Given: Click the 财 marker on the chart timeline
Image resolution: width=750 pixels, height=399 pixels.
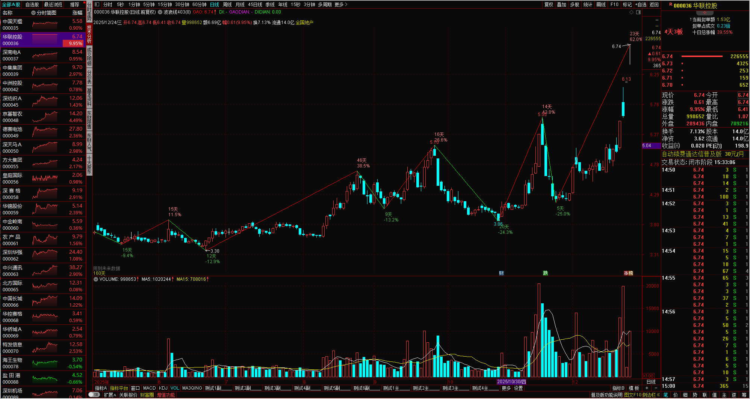Looking at the screenshot, I should click(501, 273).
